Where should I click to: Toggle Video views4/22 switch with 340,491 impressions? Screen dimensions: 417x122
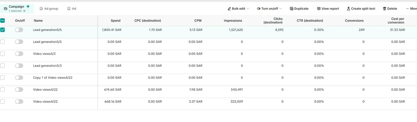point(19,89)
